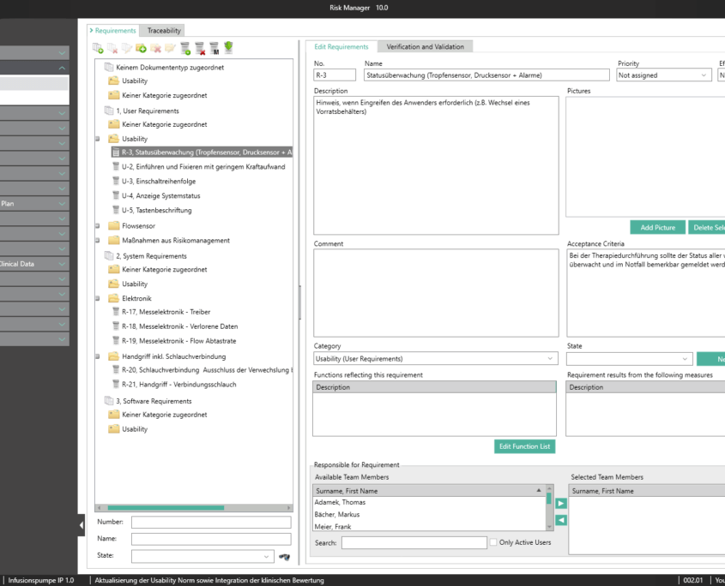Click the Search field for team members
Image resolution: width=725 pixels, height=586 pixels.
[x=414, y=542]
